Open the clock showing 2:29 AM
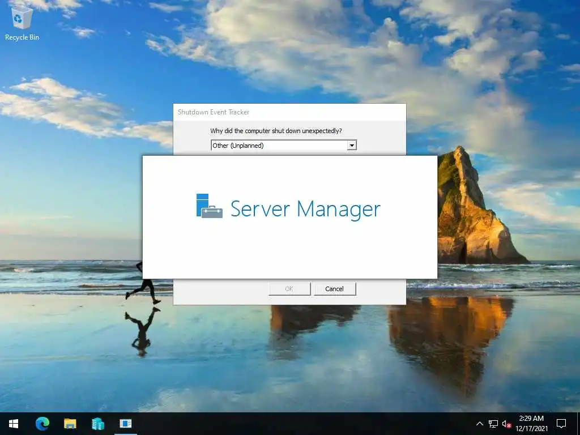 pyautogui.click(x=531, y=424)
